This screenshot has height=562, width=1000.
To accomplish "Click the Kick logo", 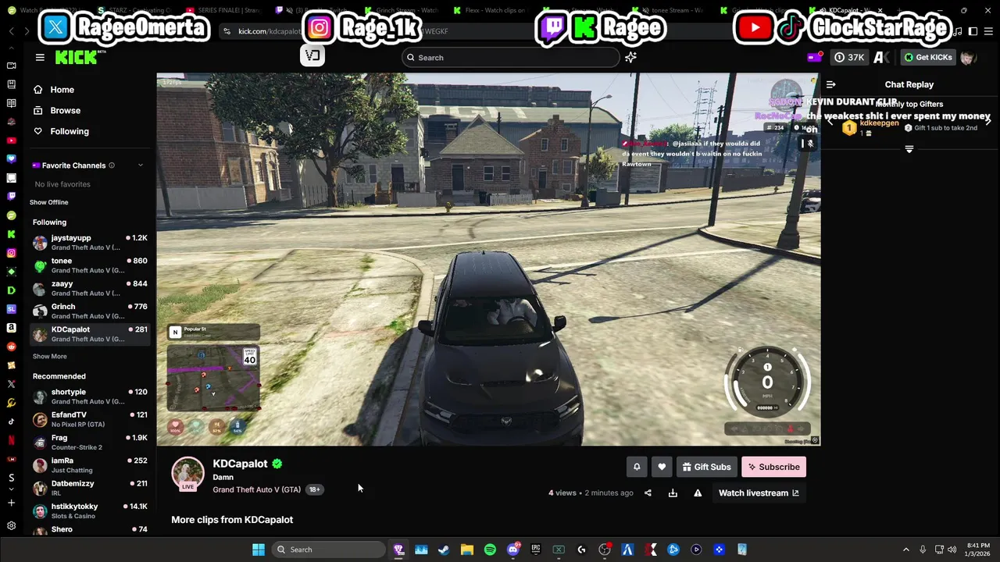I will (x=77, y=57).
